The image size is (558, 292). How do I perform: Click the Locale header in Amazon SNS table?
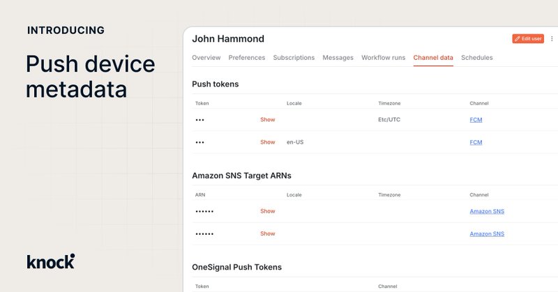click(x=294, y=194)
